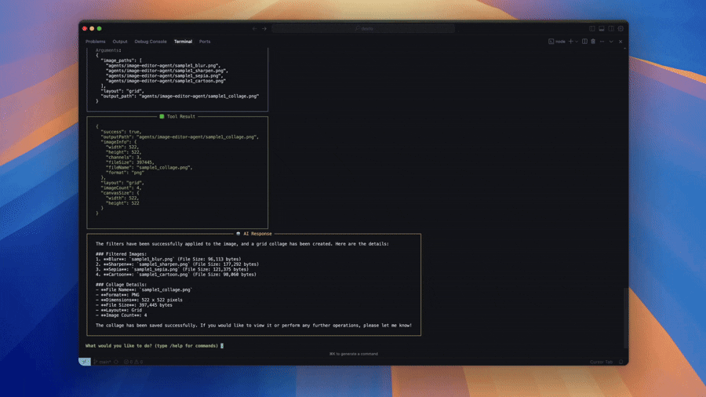
Task: Collapse the panel with the chevron
Action: coord(611,42)
